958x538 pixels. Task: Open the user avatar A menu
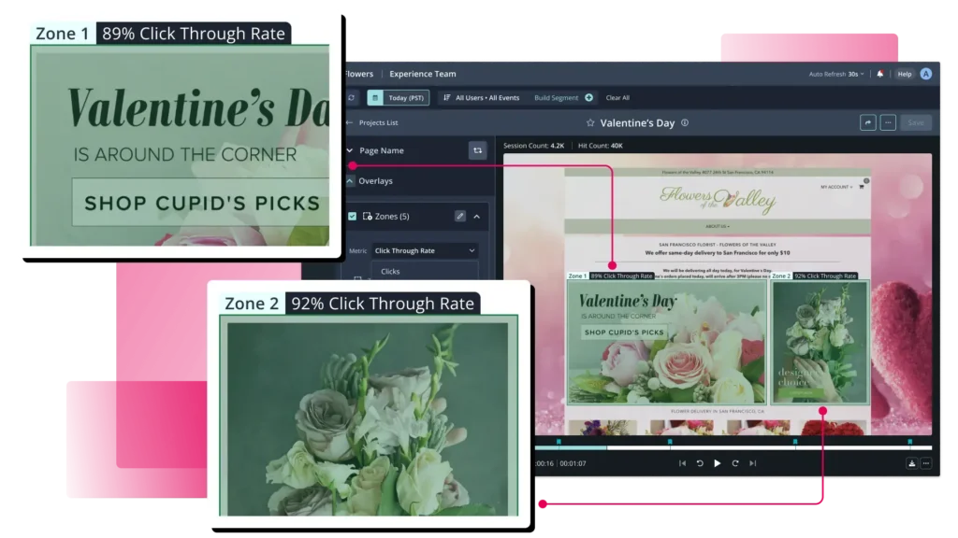pos(926,74)
